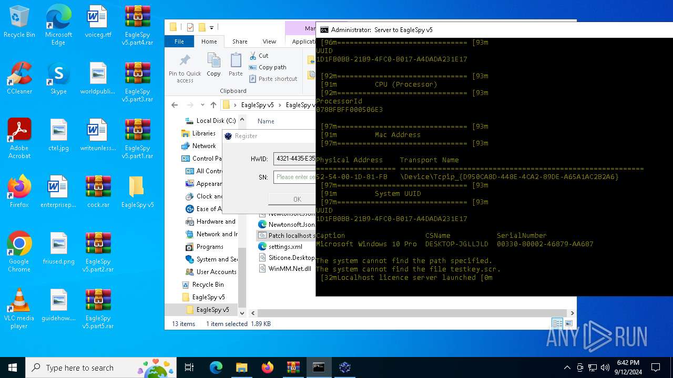
Task: Select WinMM.Net.dll file in list
Action: [x=285, y=269]
